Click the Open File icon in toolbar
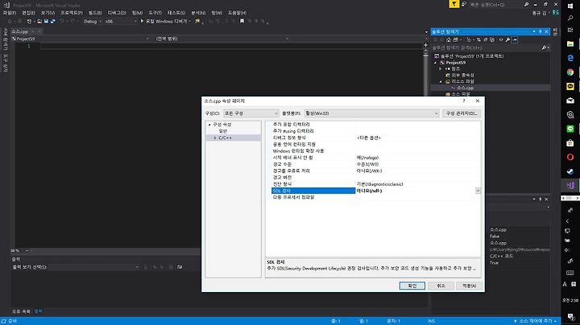The height and width of the screenshot is (325, 580). [x=39, y=22]
